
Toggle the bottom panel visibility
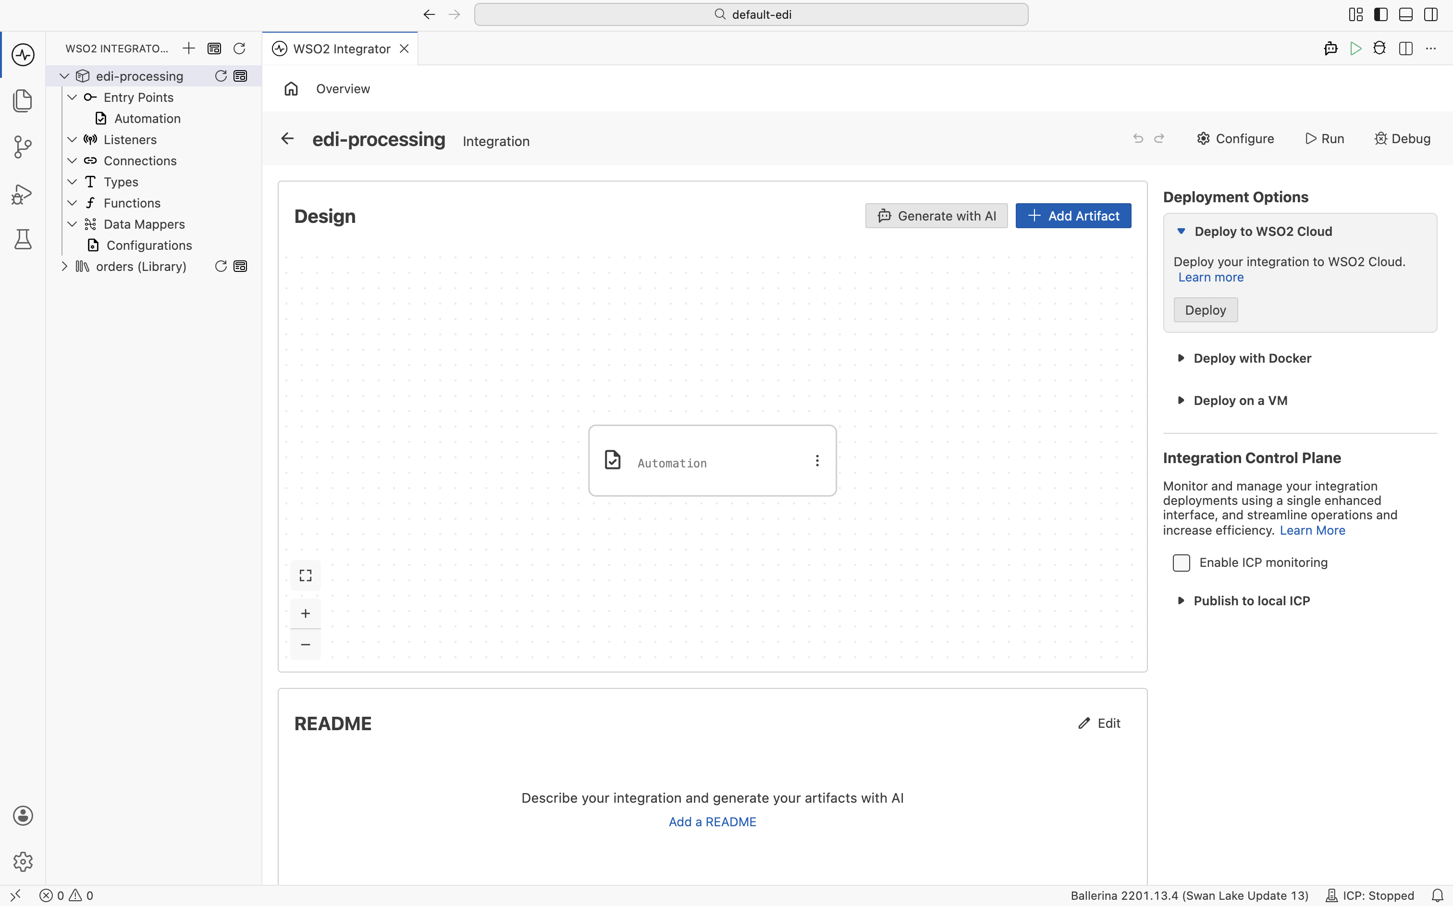1405,14
